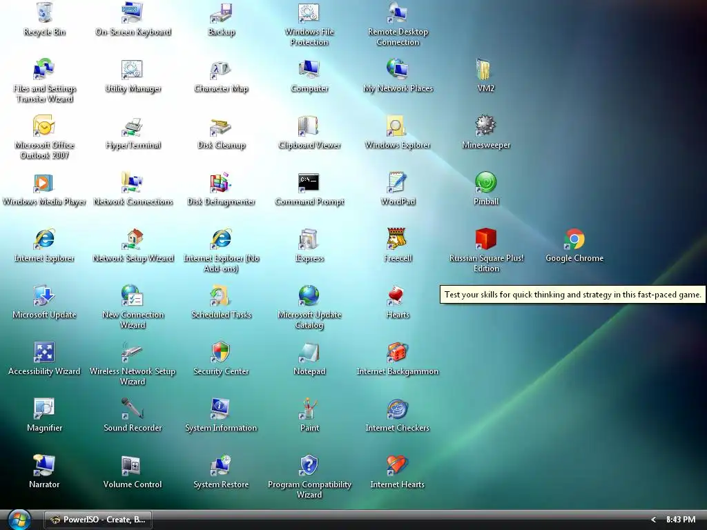The image size is (707, 530).
Task: Select Windows File Protection icon
Action: (x=309, y=12)
